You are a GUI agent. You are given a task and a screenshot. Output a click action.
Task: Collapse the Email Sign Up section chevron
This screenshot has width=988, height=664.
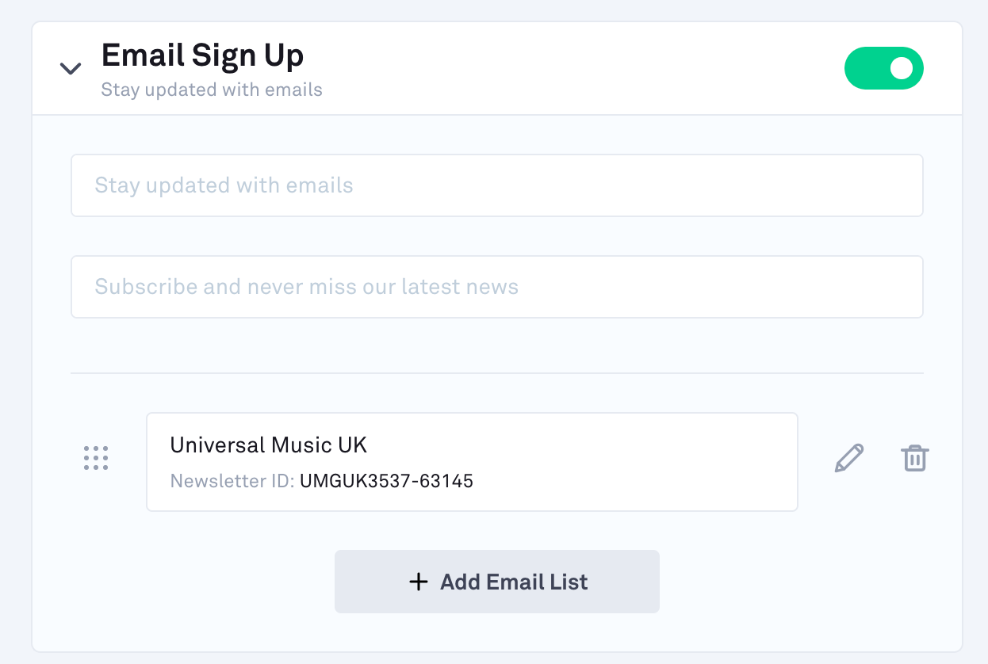[x=71, y=69]
